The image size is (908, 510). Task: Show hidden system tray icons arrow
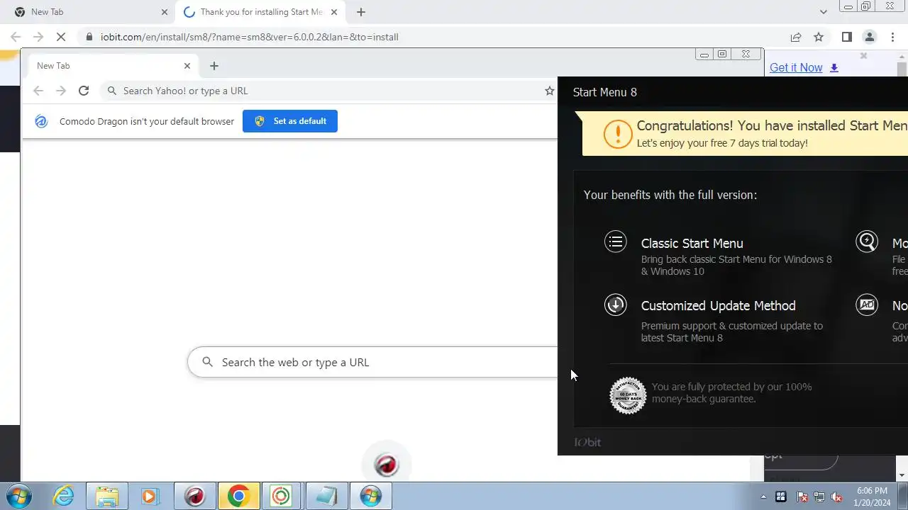(763, 497)
